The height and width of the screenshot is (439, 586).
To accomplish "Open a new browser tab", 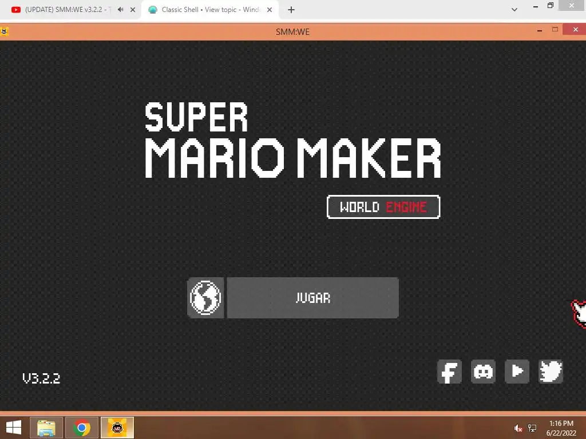I will 291,10.
